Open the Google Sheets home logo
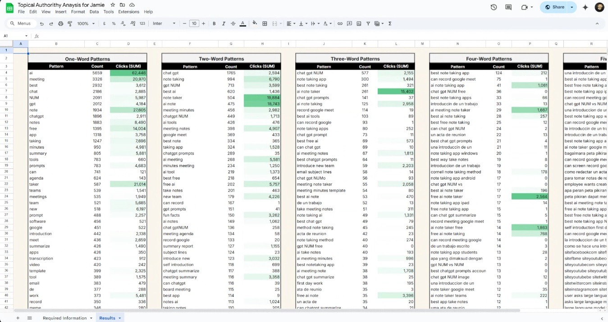The image size is (608, 322). [9, 8]
